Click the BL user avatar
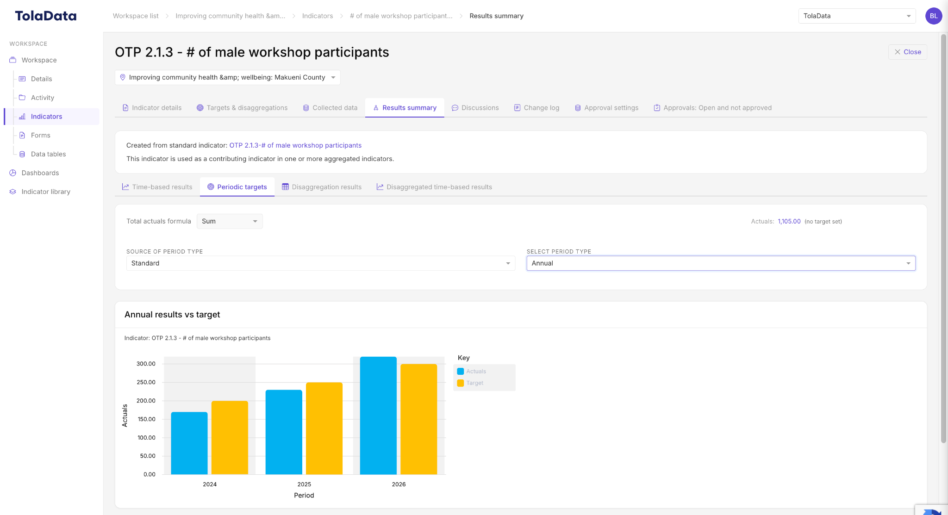This screenshot has width=948, height=515. point(934,16)
